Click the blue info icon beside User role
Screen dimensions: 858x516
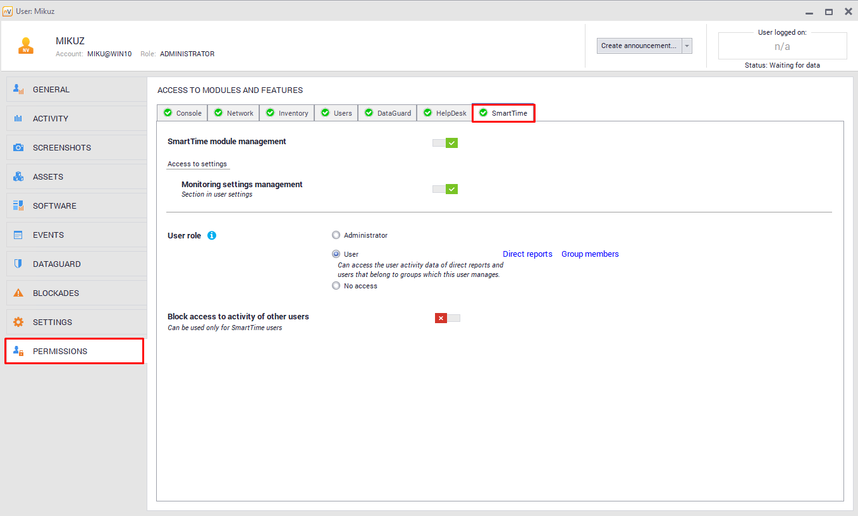(x=212, y=236)
